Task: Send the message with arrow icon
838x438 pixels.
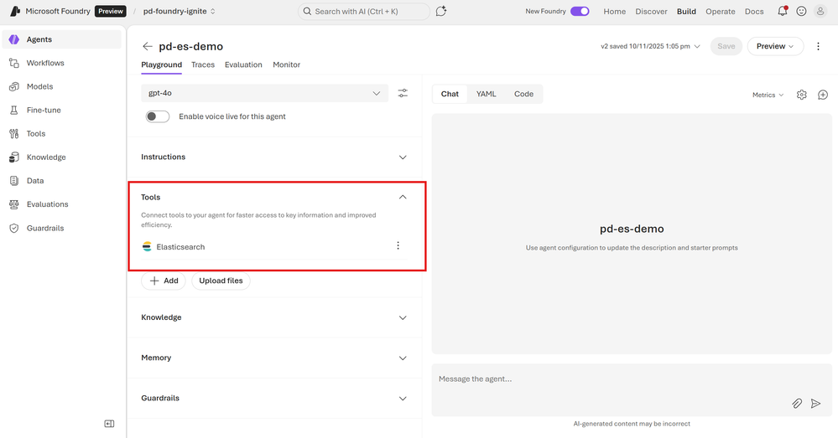Action: (x=815, y=404)
